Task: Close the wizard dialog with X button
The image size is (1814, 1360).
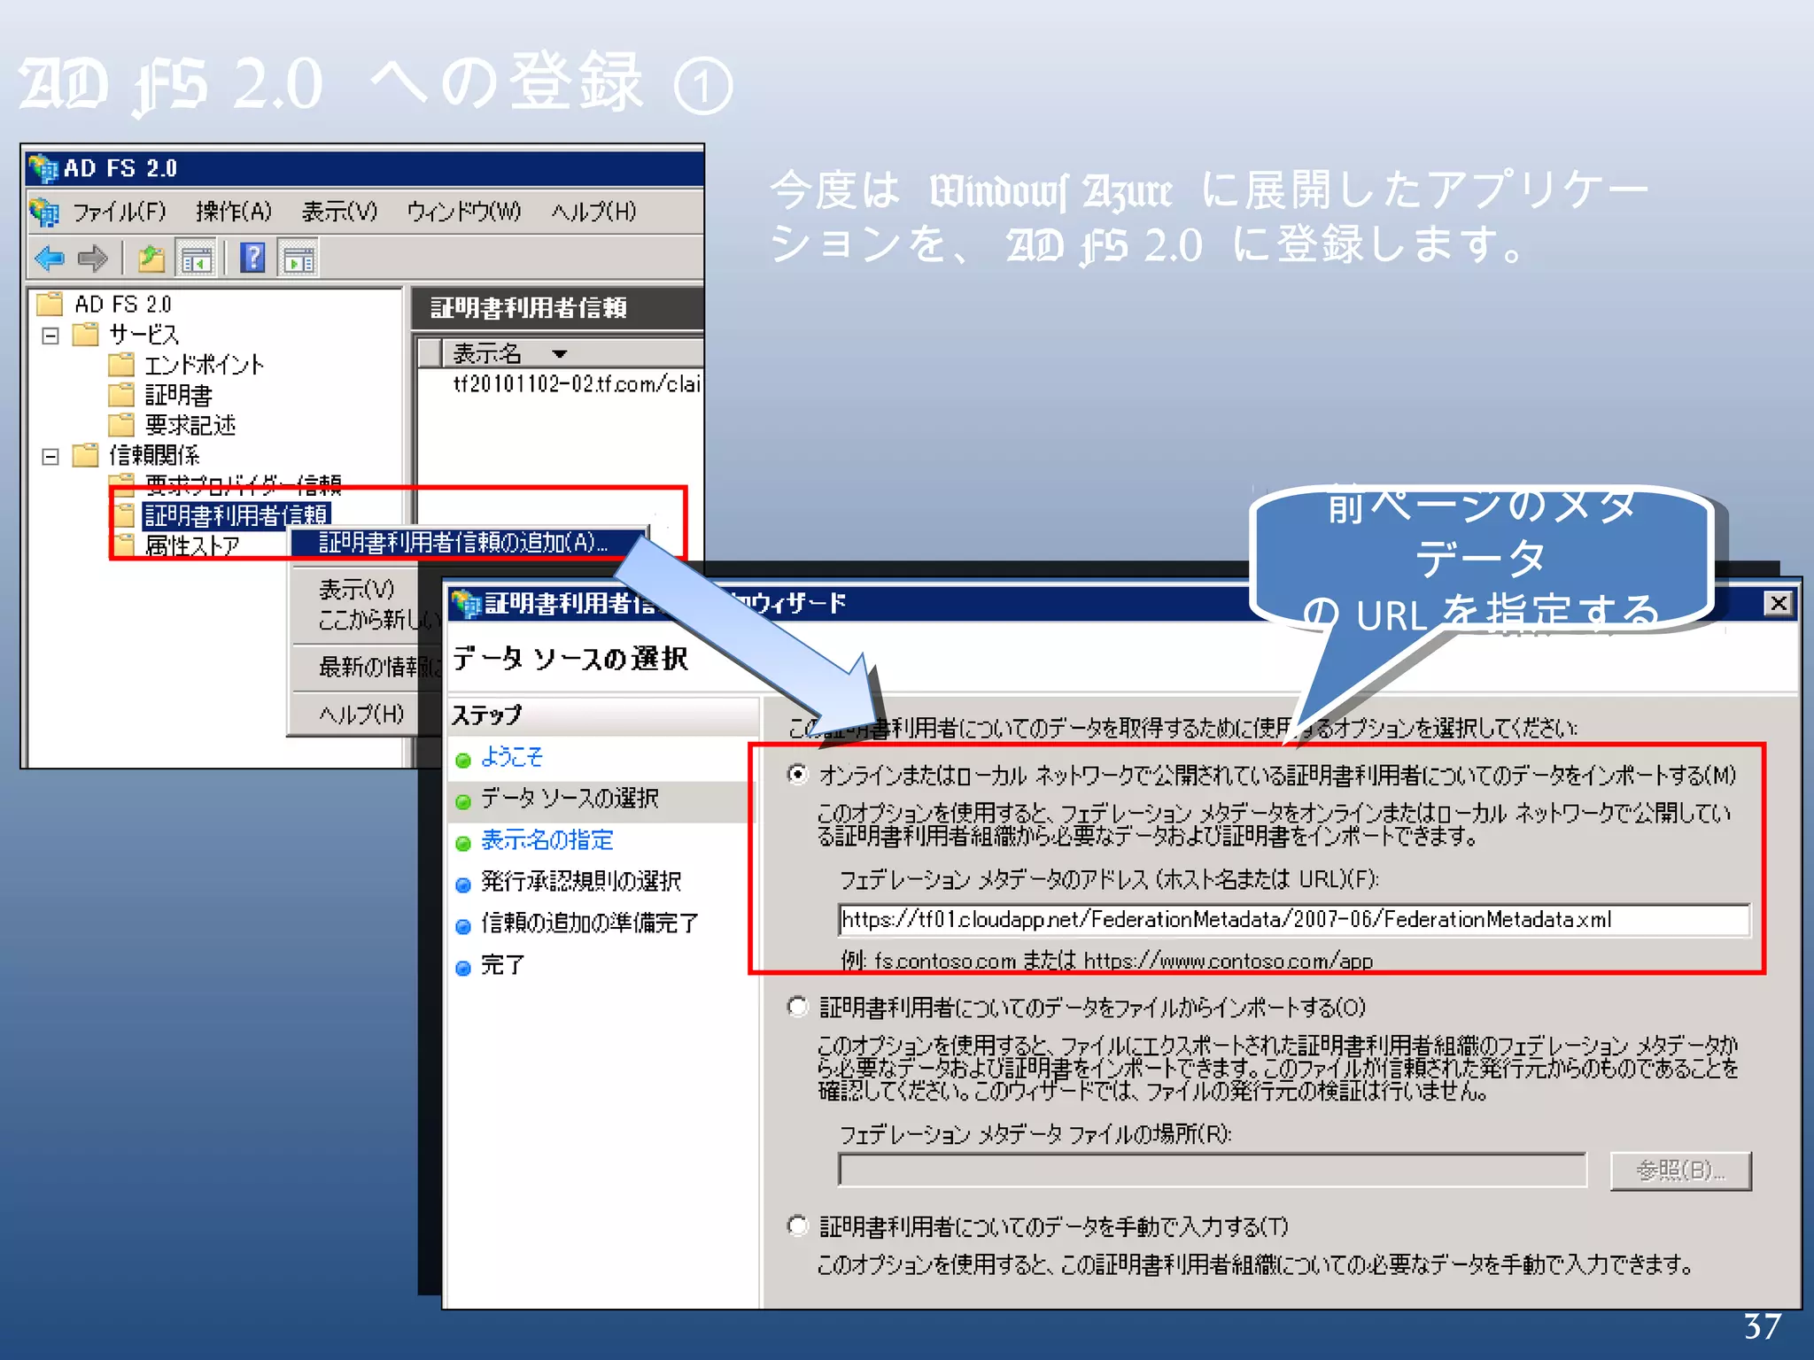Action: point(1778,604)
